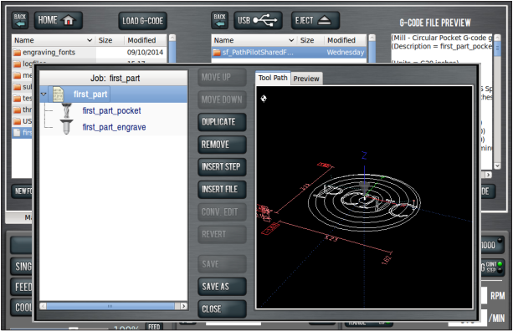The image size is (513, 331).
Task: Click the Name column sort arrow in USB list
Action: (x=291, y=40)
